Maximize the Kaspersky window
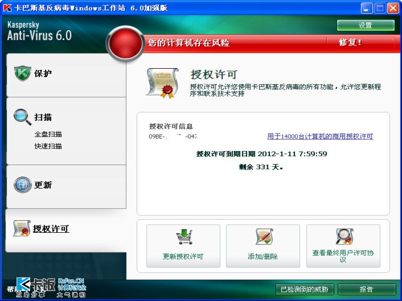Image resolution: width=402 pixels, height=301 pixels. coord(380,8)
